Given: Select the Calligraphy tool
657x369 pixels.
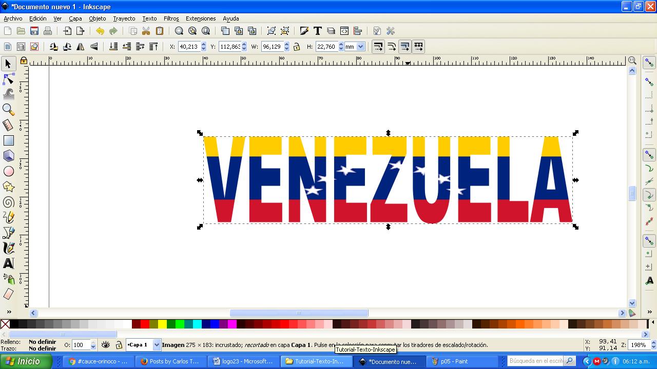Looking at the screenshot, I should point(8,248).
